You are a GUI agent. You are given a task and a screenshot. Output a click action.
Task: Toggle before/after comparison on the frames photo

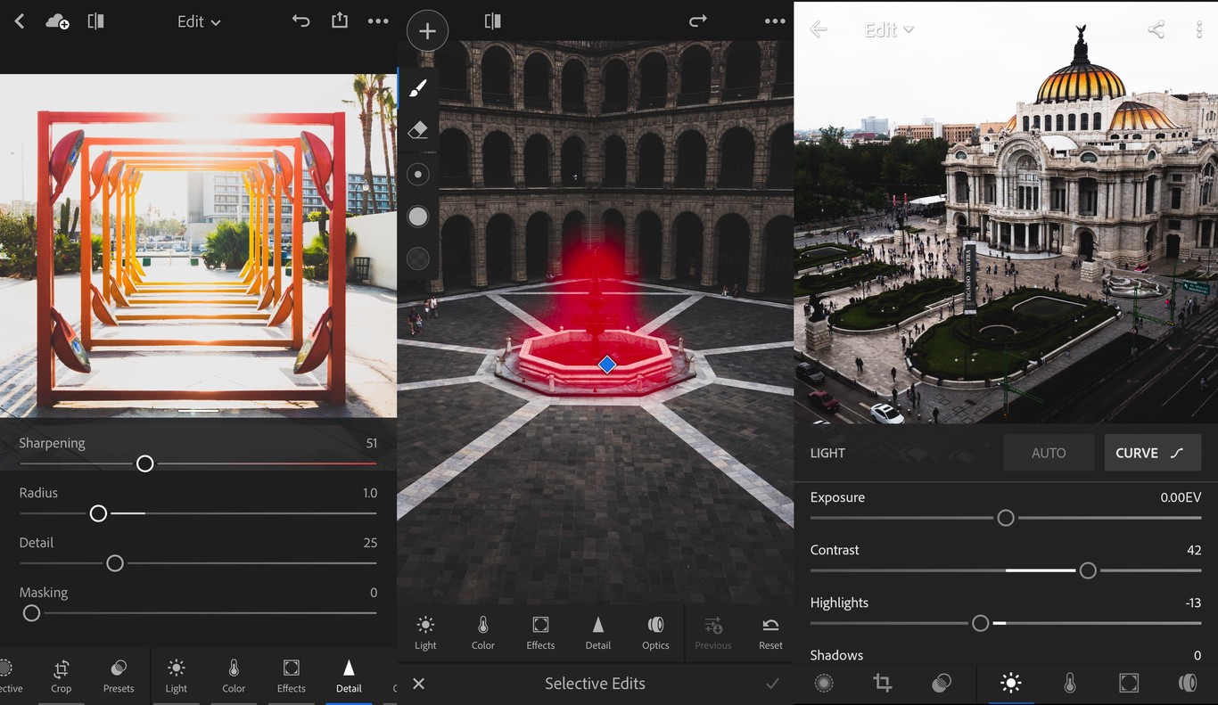click(95, 20)
